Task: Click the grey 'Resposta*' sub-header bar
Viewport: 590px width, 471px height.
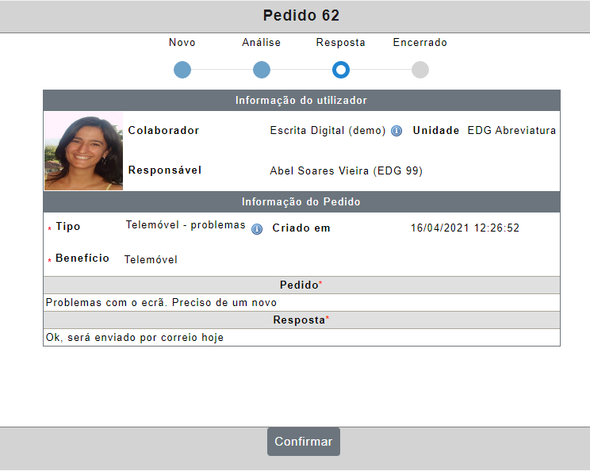Action: click(x=301, y=320)
